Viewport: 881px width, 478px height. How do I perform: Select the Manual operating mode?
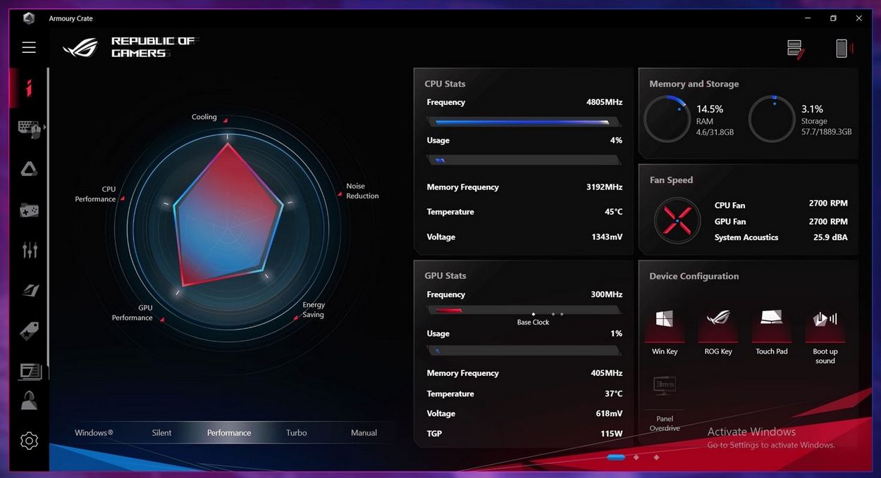[x=364, y=433]
